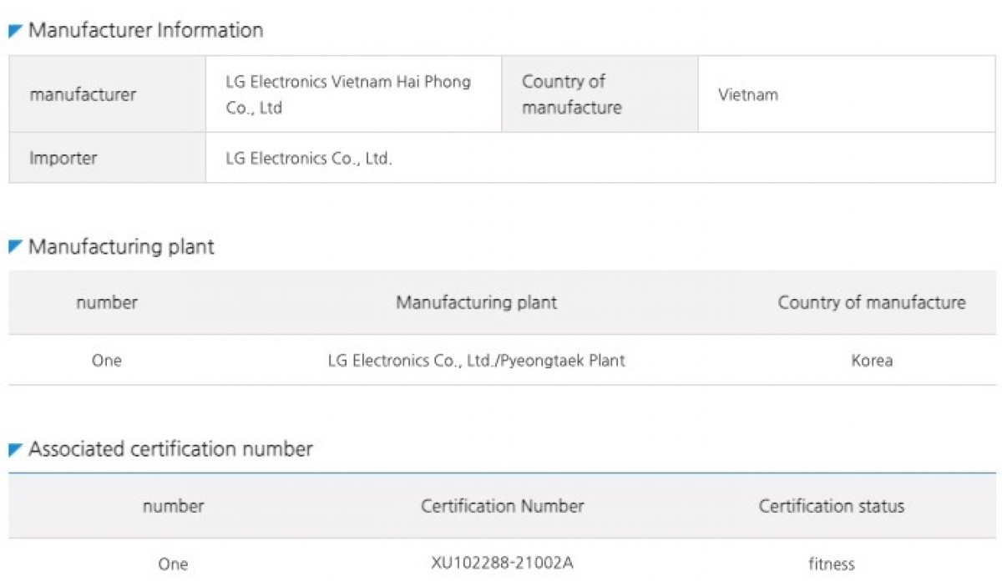Click the Country of manufacture label in Manufacturer Information
Viewport: 1002px width, 587px height.
point(572,95)
